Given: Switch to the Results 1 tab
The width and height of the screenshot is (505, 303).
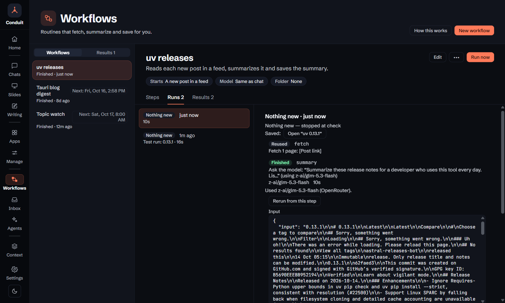Looking at the screenshot, I should coord(106,52).
